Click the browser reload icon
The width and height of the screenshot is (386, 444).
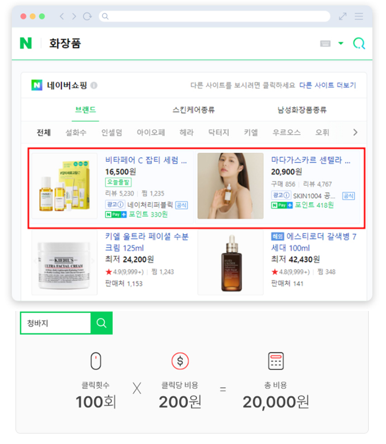point(87,17)
